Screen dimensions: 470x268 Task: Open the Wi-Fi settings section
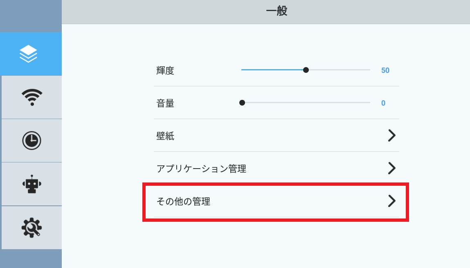pos(32,97)
